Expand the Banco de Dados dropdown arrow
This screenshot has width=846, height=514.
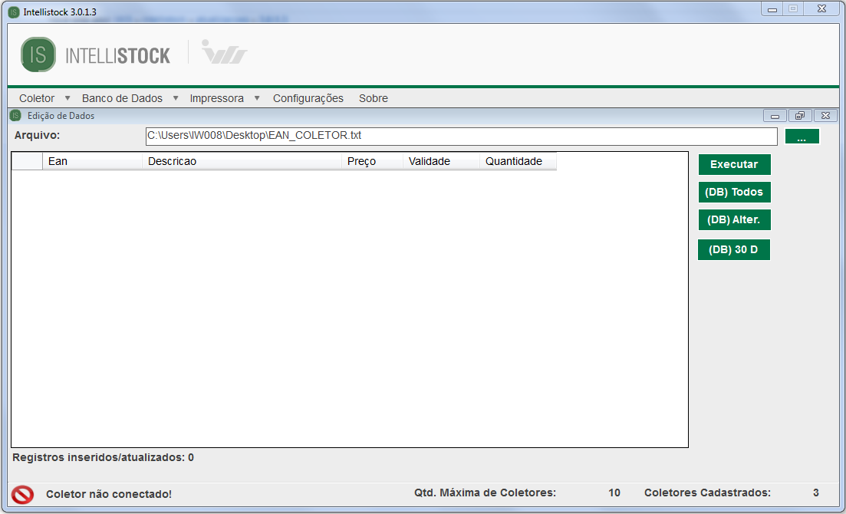coord(176,98)
